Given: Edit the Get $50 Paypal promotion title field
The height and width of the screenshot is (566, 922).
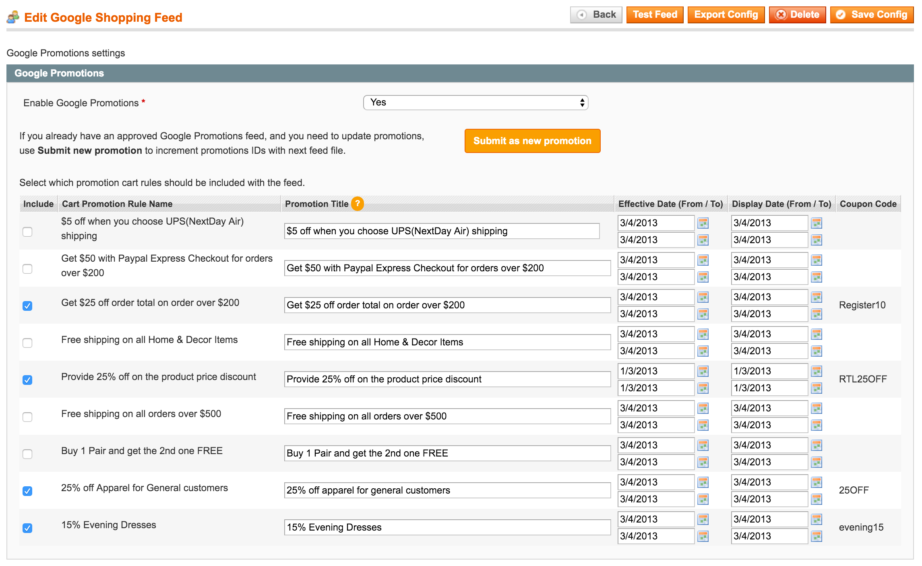Looking at the screenshot, I should 447,268.
